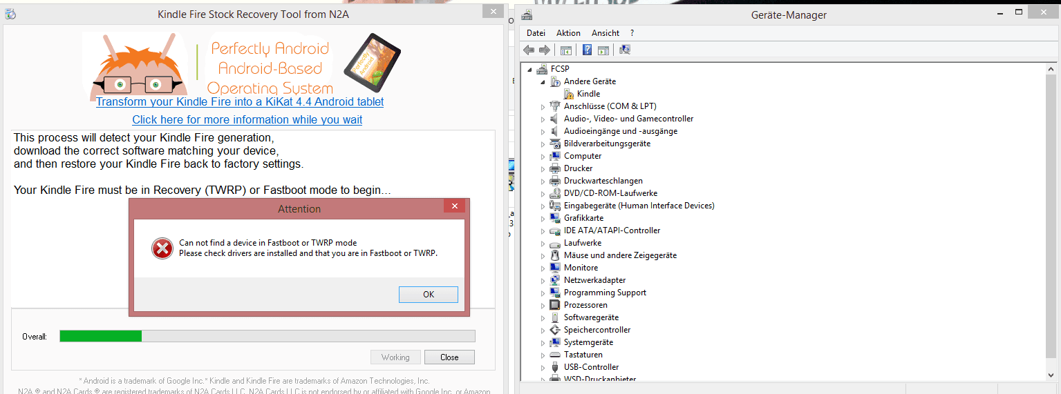
Task: Click the scan for hardware changes icon
Action: (625, 50)
